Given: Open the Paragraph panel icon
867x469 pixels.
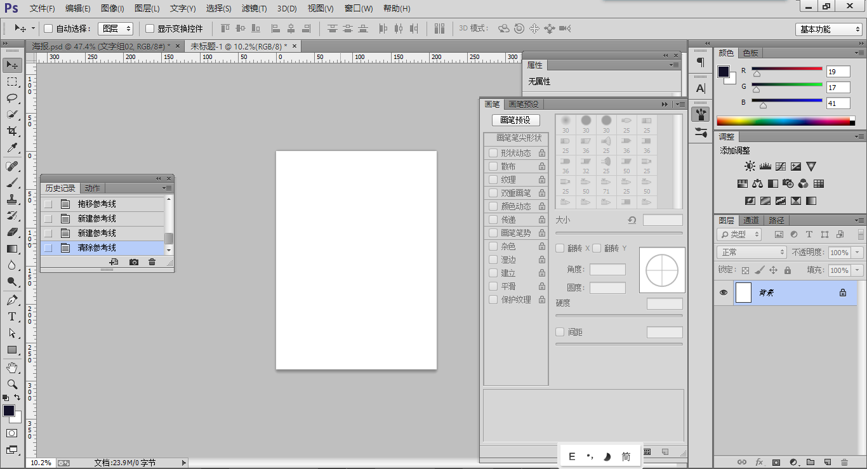Looking at the screenshot, I should click(701, 62).
